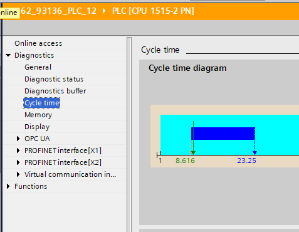Select General under Diagnostics
Image resolution: width=299 pixels, height=232 pixels.
pos(38,67)
